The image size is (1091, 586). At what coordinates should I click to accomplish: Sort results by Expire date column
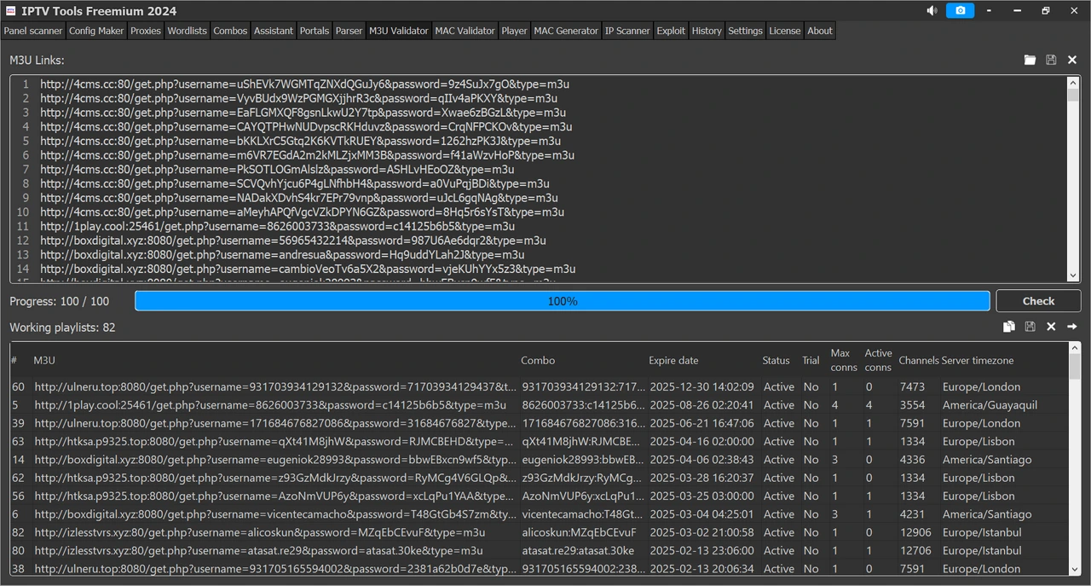point(673,361)
